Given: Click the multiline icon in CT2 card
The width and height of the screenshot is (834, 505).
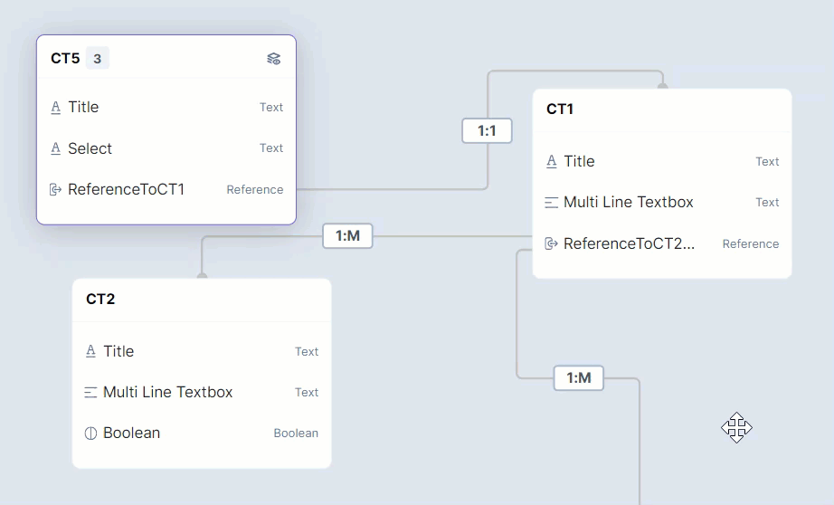Looking at the screenshot, I should point(90,393).
